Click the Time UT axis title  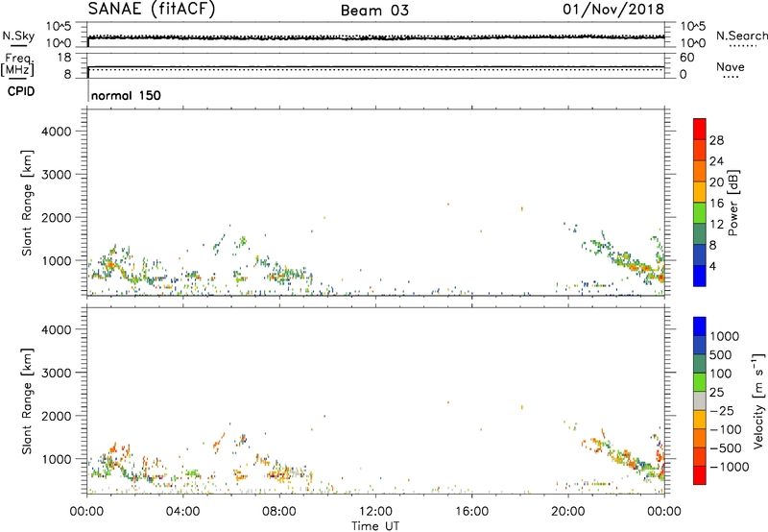[375, 526]
